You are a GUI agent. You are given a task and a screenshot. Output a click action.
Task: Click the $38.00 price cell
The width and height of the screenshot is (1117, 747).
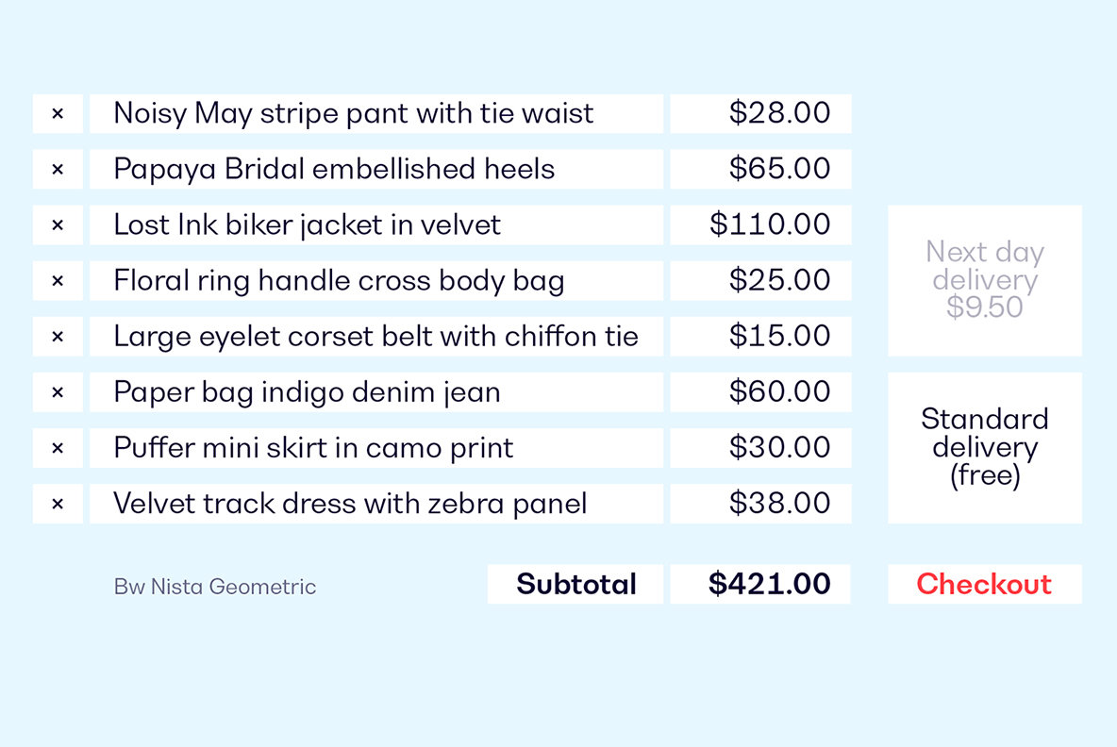coord(760,504)
